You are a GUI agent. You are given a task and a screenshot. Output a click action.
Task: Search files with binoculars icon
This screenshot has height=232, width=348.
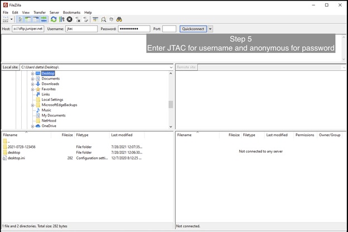pos(119,20)
